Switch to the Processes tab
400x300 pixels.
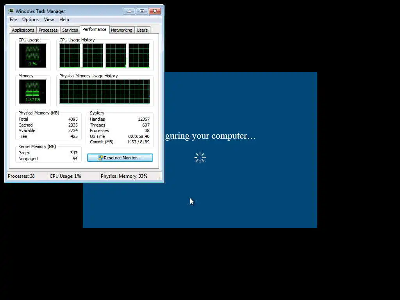48,30
